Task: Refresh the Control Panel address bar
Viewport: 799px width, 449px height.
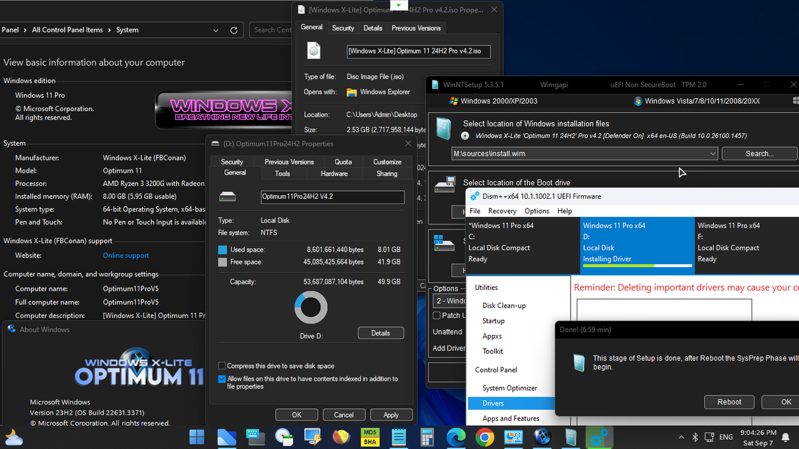Action: point(234,30)
